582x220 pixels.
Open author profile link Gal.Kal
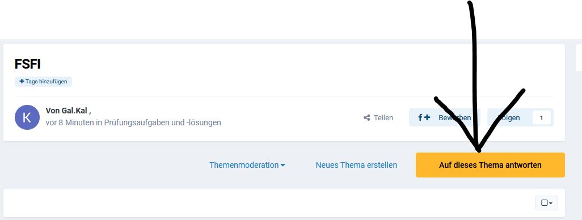click(x=66, y=111)
